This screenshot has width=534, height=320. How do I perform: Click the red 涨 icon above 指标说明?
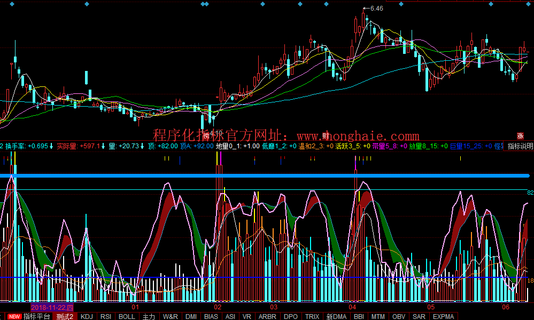(520, 137)
